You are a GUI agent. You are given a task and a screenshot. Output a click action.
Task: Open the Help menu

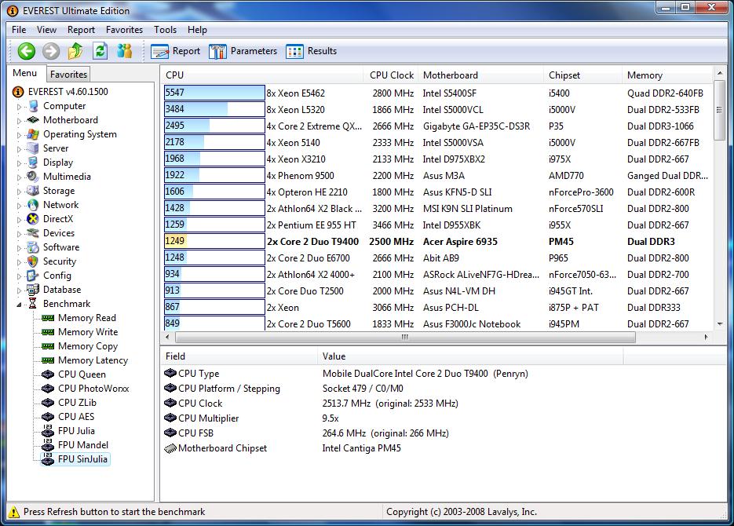(x=197, y=30)
